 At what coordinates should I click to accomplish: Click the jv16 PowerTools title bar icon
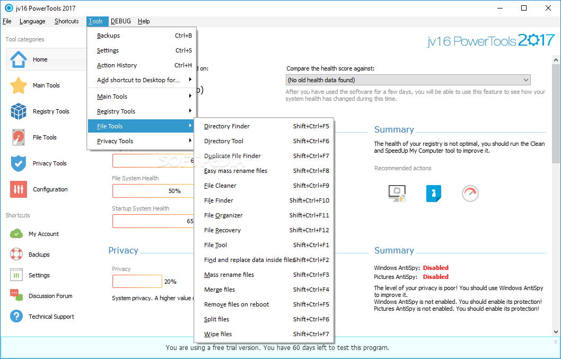pos(8,8)
